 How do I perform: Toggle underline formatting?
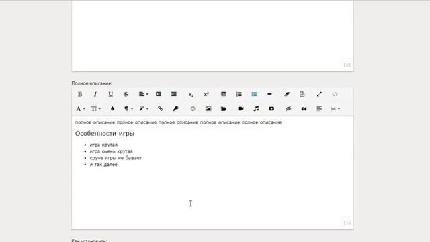110,94
